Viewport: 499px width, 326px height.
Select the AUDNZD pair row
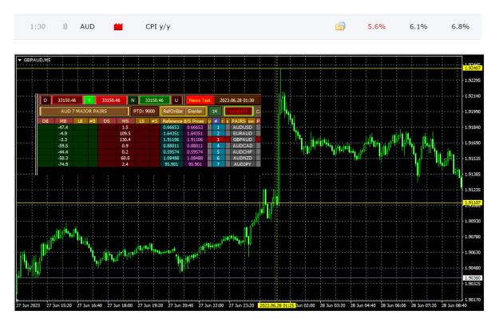click(243, 158)
